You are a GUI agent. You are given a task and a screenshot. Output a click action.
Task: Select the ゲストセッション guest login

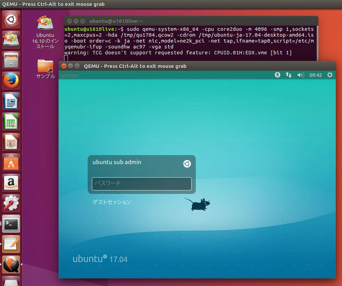(112, 202)
